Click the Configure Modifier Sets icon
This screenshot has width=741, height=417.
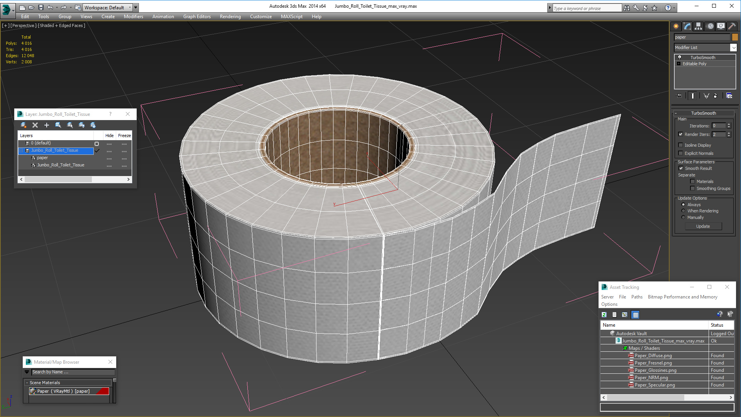click(x=729, y=96)
